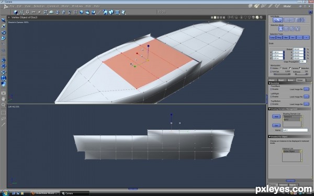Collapse the Backdrop section

point(270,83)
